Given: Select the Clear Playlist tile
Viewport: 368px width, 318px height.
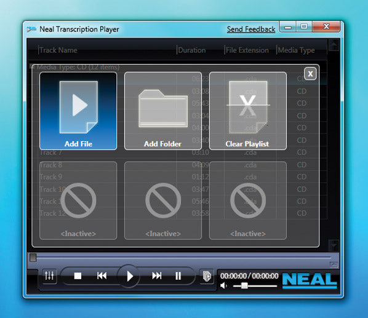Looking at the screenshot, I should [x=247, y=111].
